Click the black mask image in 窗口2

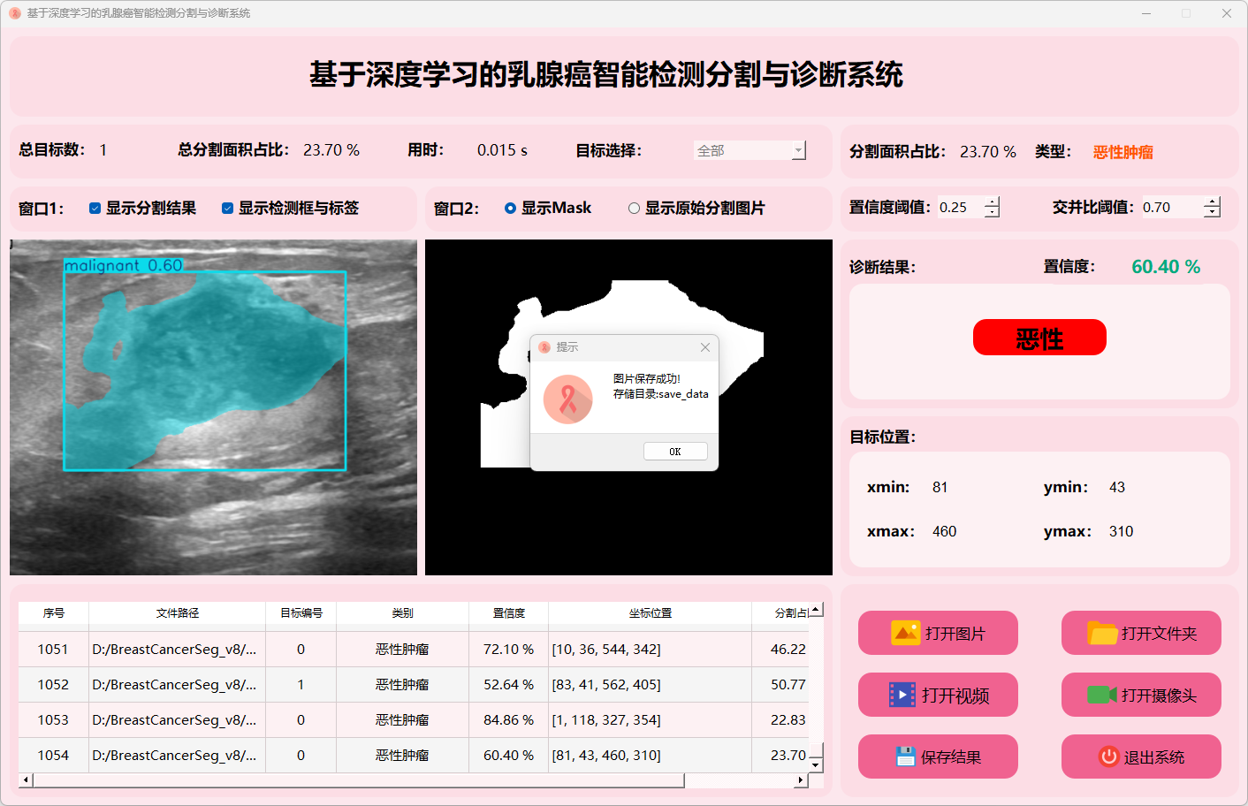tap(628, 407)
